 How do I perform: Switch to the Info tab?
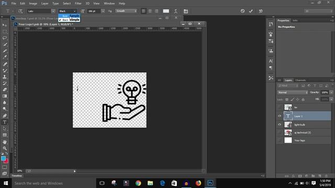(295, 20)
